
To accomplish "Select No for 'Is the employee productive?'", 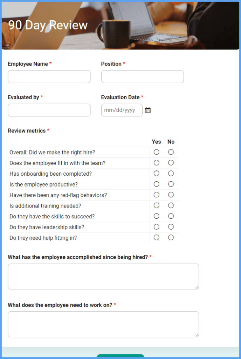I will 171,184.
